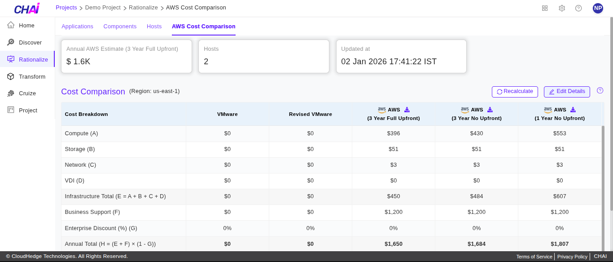Image resolution: width=613 pixels, height=262 pixels.
Task: Select Transform in sidebar
Action: [x=32, y=77]
